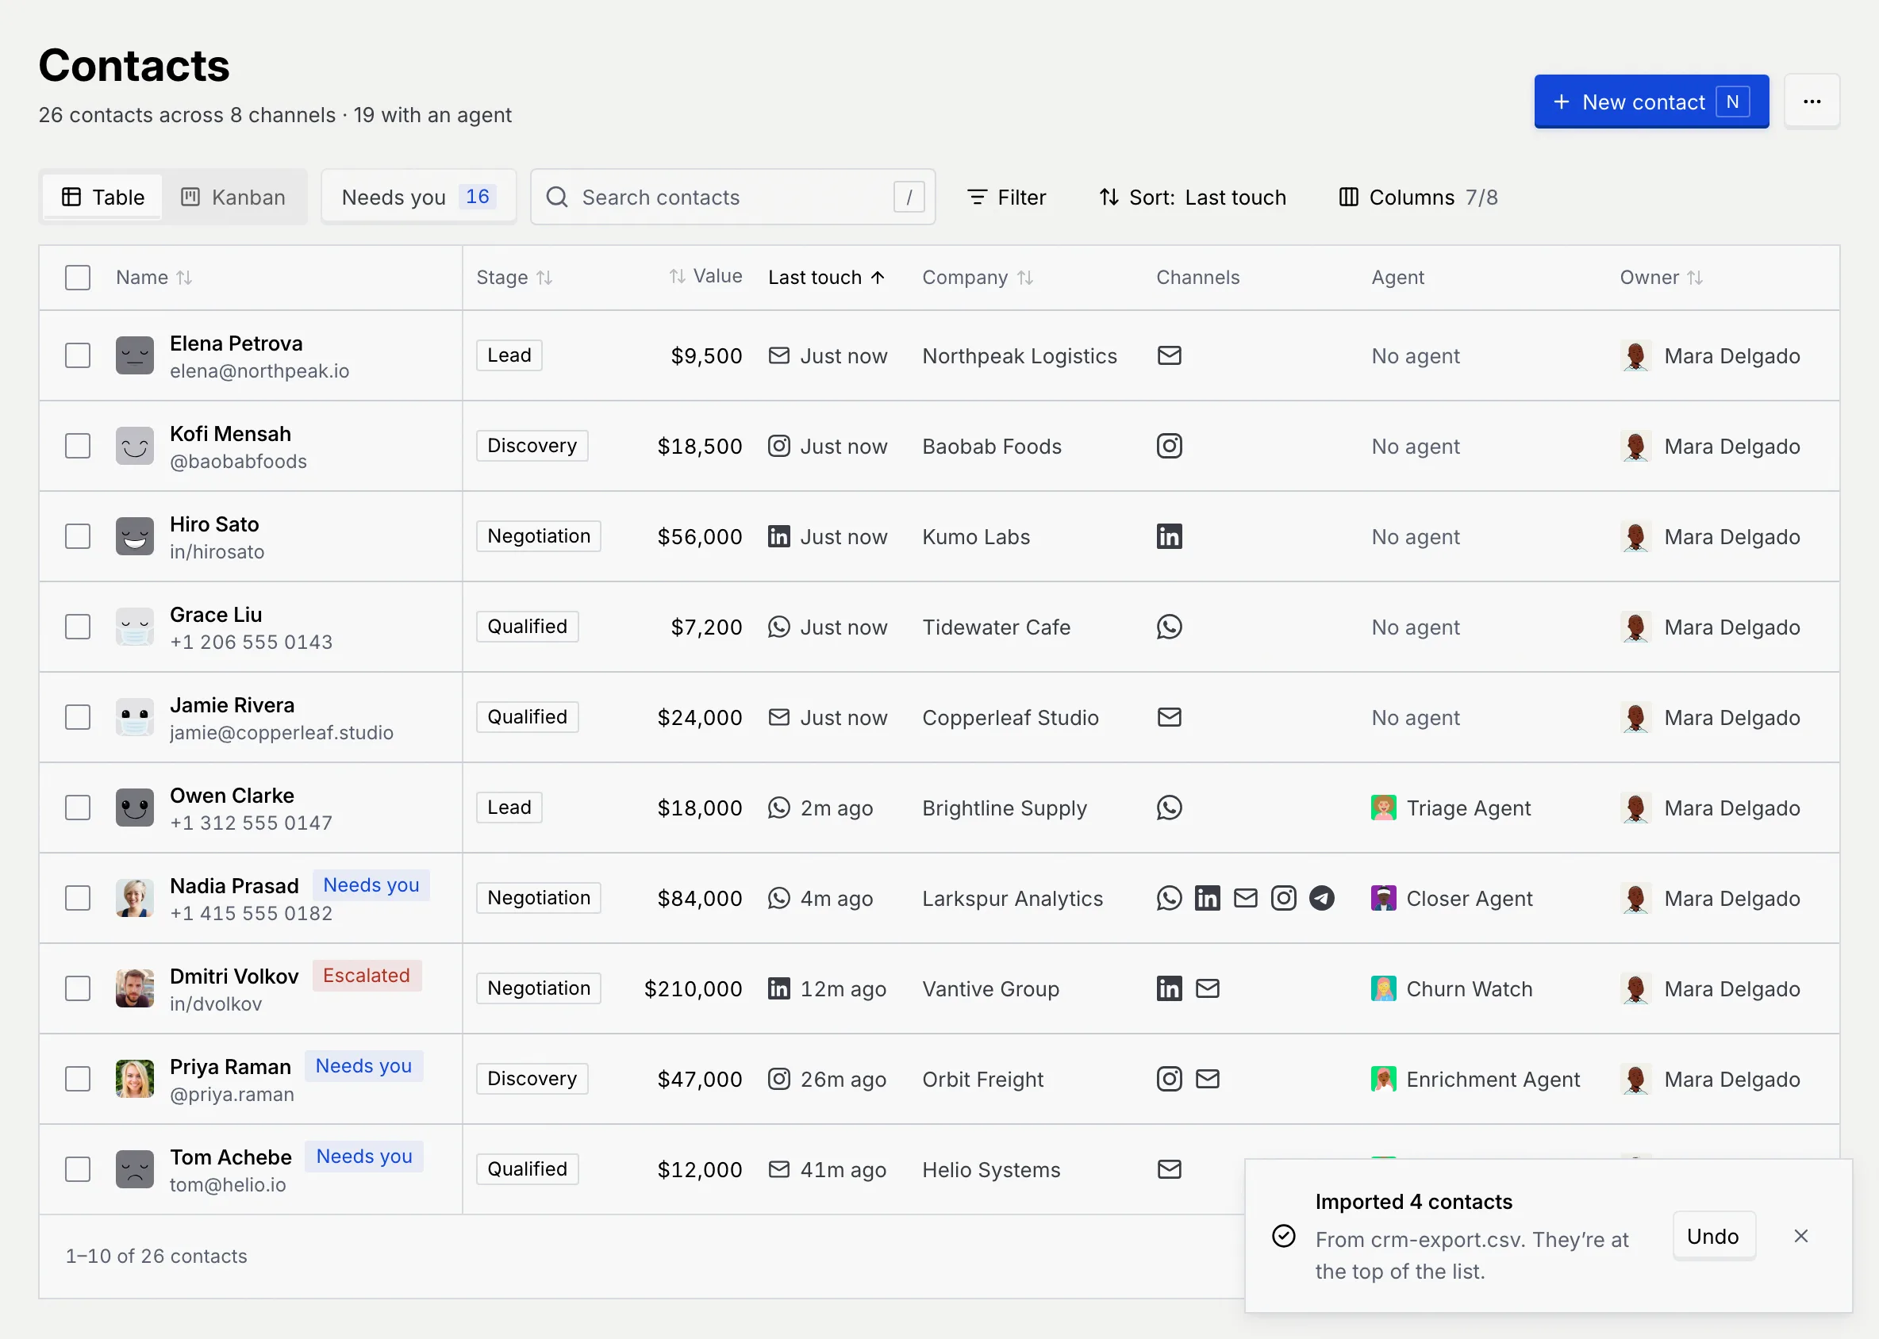Click LinkedIn channel icon in Kumo Labs row
The height and width of the screenshot is (1339, 1879).
point(1169,536)
